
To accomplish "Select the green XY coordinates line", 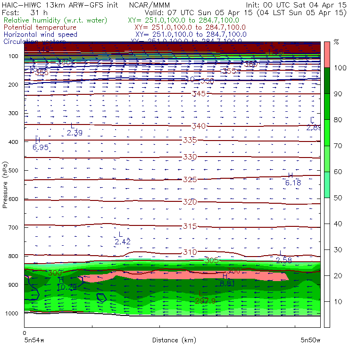I will coord(183,20).
